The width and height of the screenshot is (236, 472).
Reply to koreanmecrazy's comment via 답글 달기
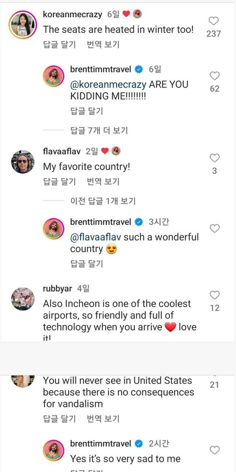coord(59,45)
